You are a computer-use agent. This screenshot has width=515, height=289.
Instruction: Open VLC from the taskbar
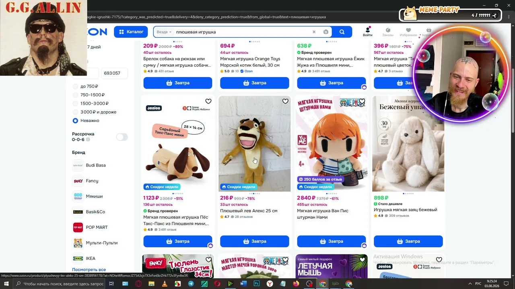tap(164, 284)
